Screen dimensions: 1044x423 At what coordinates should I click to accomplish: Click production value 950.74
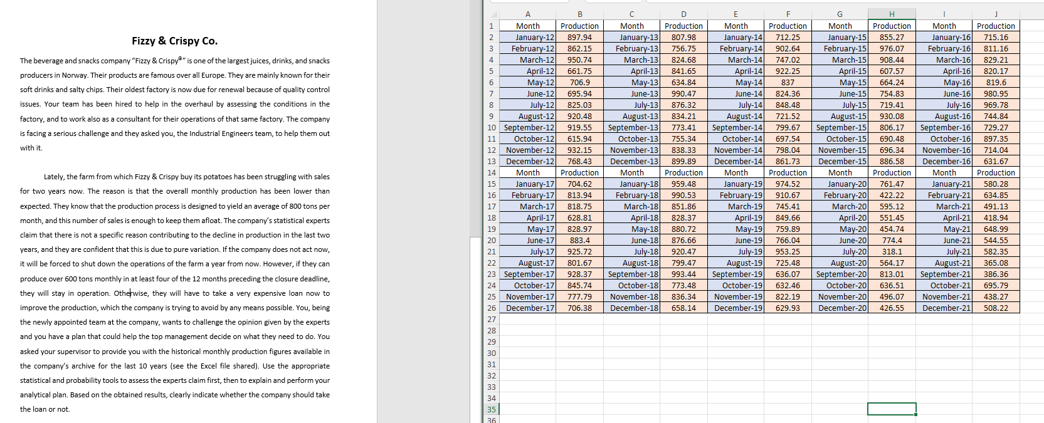click(x=579, y=60)
